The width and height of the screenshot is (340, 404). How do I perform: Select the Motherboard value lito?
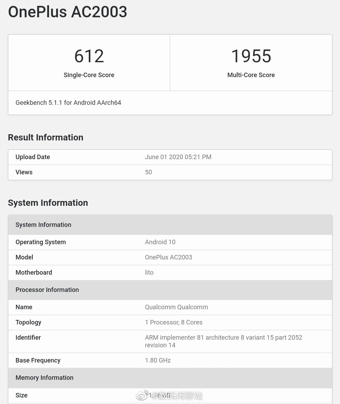pos(149,272)
